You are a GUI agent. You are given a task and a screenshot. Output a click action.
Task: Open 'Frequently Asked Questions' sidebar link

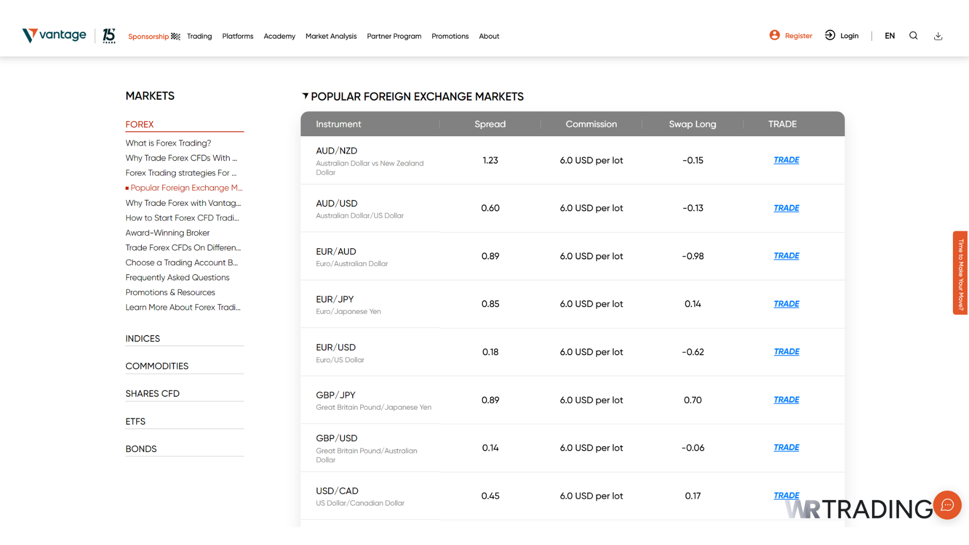pos(178,278)
